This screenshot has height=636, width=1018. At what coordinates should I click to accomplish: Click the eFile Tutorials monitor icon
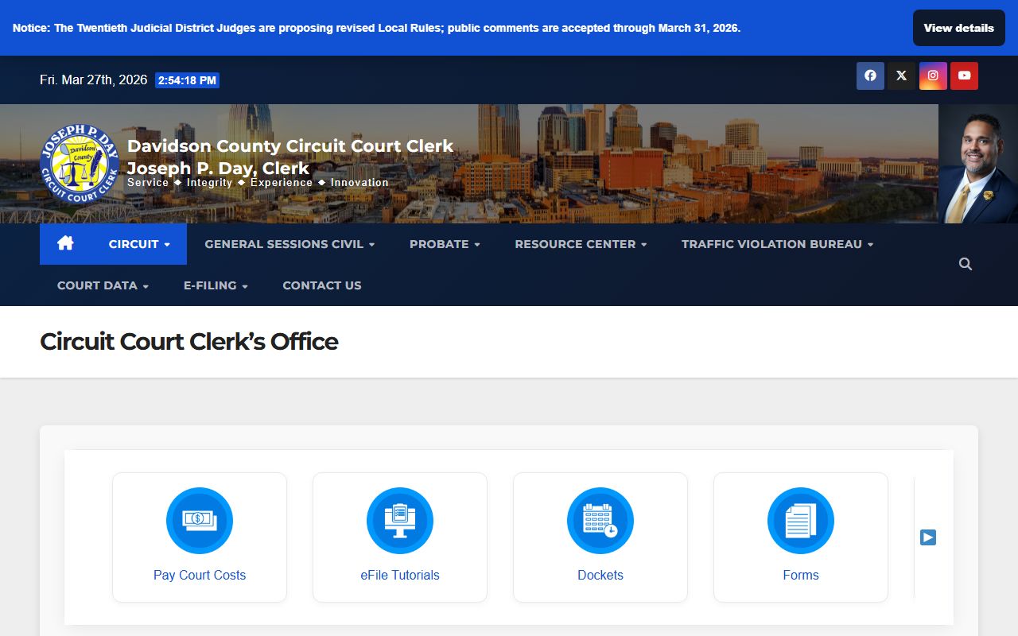tap(400, 521)
